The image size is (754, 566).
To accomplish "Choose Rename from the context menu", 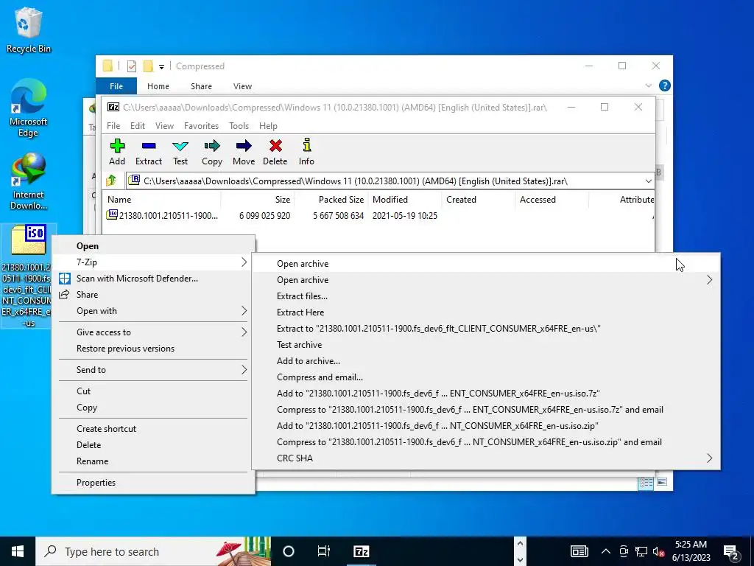I will [153, 461].
